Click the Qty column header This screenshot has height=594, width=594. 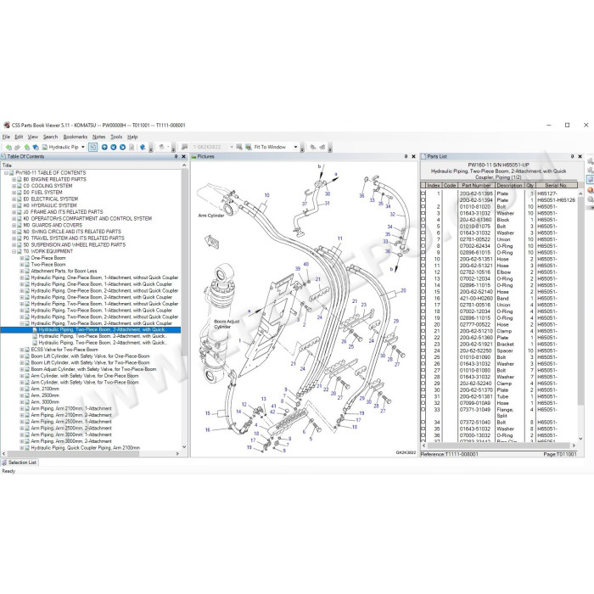(530, 185)
